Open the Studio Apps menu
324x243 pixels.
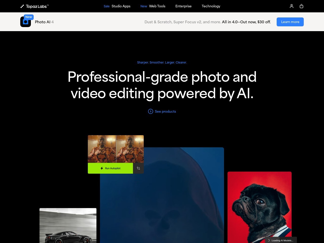click(121, 6)
